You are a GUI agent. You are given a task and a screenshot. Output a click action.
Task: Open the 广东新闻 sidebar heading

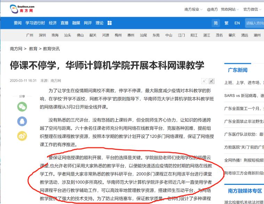tap(238, 70)
